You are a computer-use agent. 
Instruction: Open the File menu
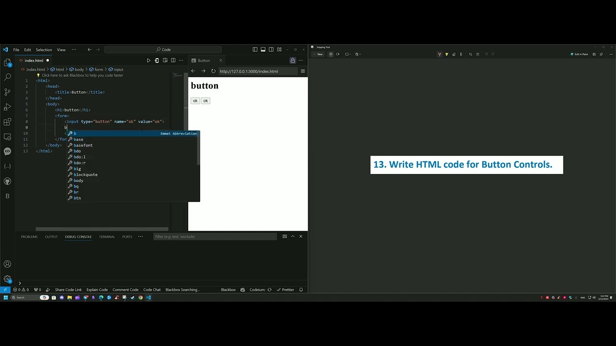pyautogui.click(x=16, y=50)
